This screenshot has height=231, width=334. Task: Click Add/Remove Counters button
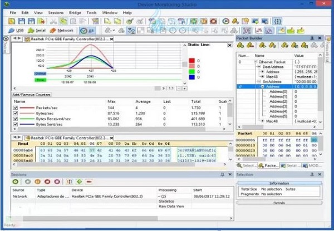click(x=31, y=95)
